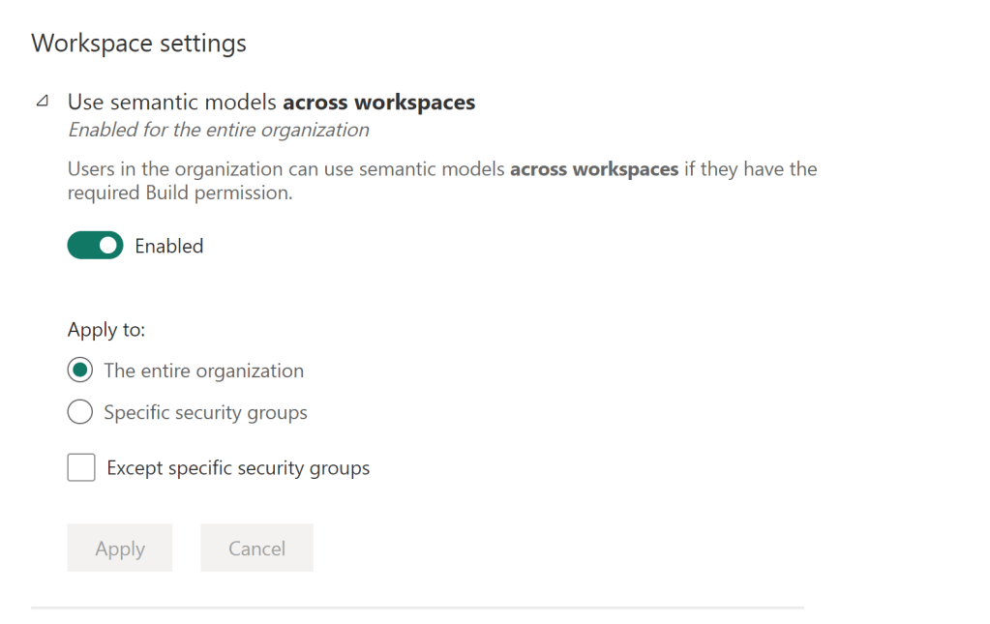This screenshot has height=624, width=990.
Task: Select the entire organization radio button
Action: pos(80,371)
